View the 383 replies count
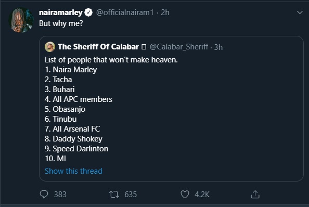Viewport: 309px width, 207px height. [x=60, y=195]
